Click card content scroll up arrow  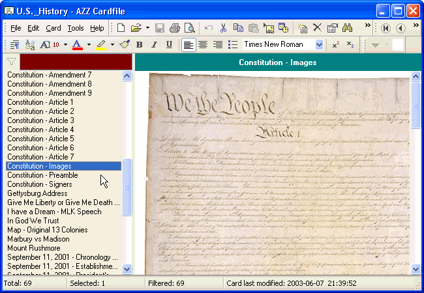pos(416,77)
